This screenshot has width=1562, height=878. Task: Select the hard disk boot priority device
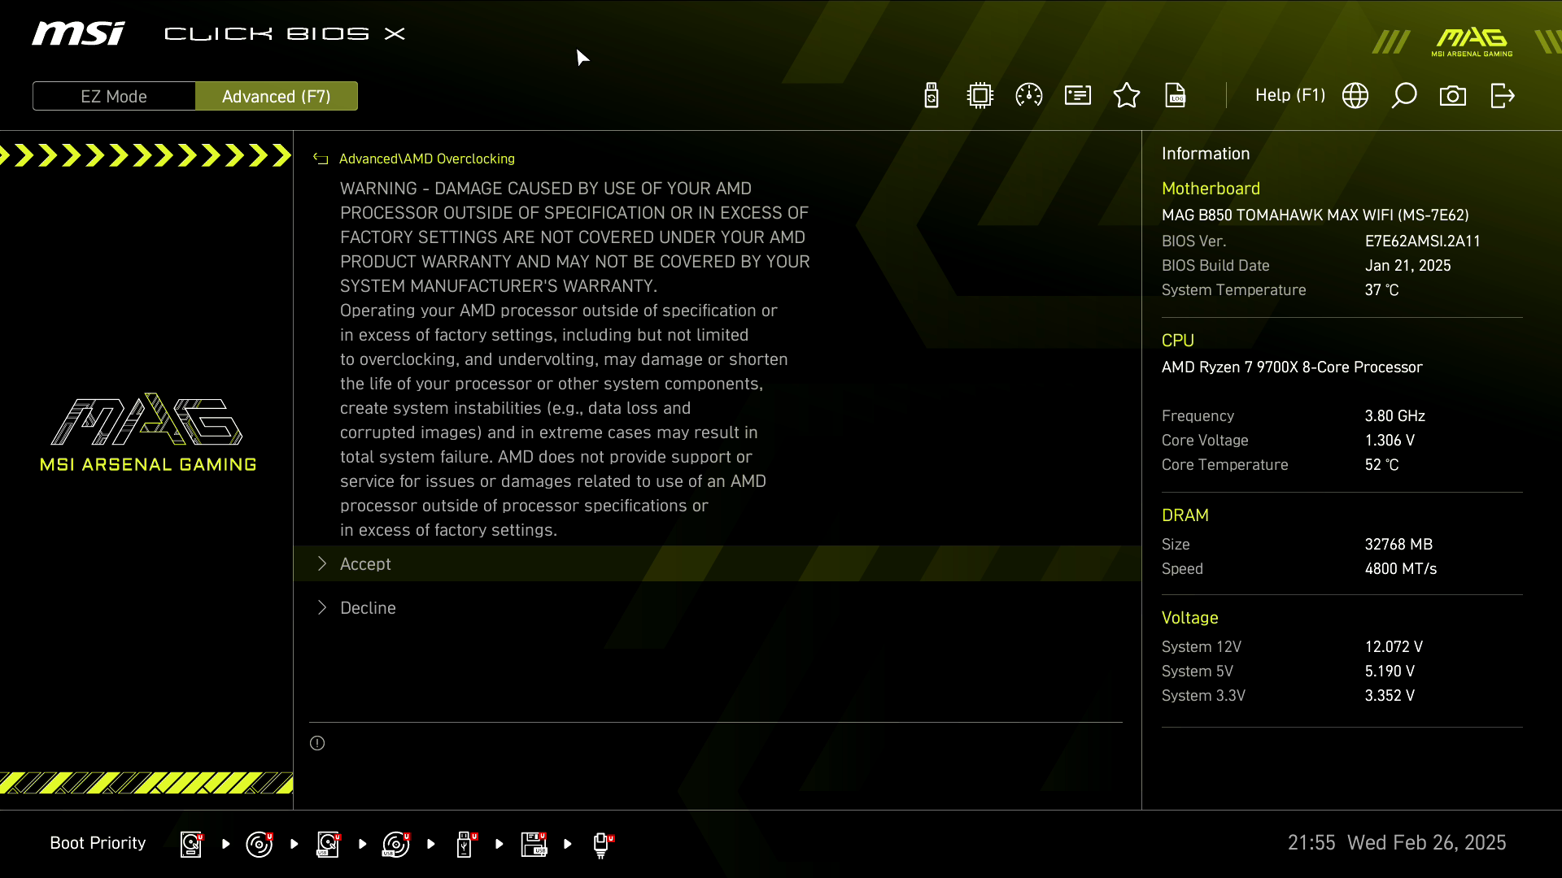point(191,844)
